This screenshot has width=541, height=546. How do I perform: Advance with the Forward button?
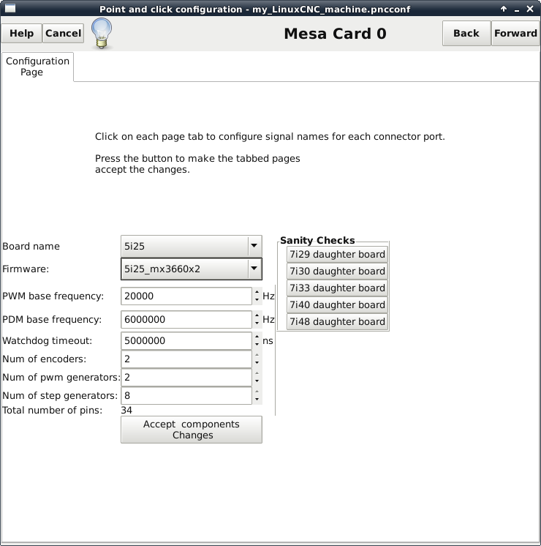point(515,33)
